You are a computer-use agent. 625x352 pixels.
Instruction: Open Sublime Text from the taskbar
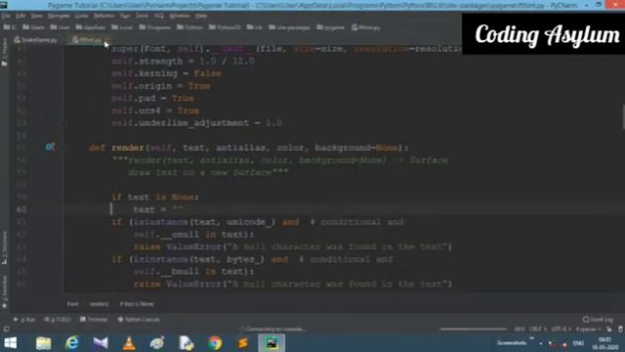(x=243, y=343)
